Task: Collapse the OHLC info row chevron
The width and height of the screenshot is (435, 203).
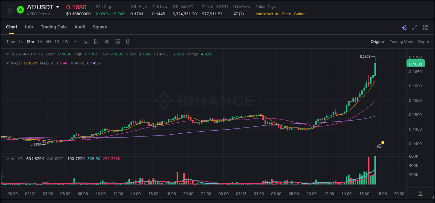Action: (8, 54)
